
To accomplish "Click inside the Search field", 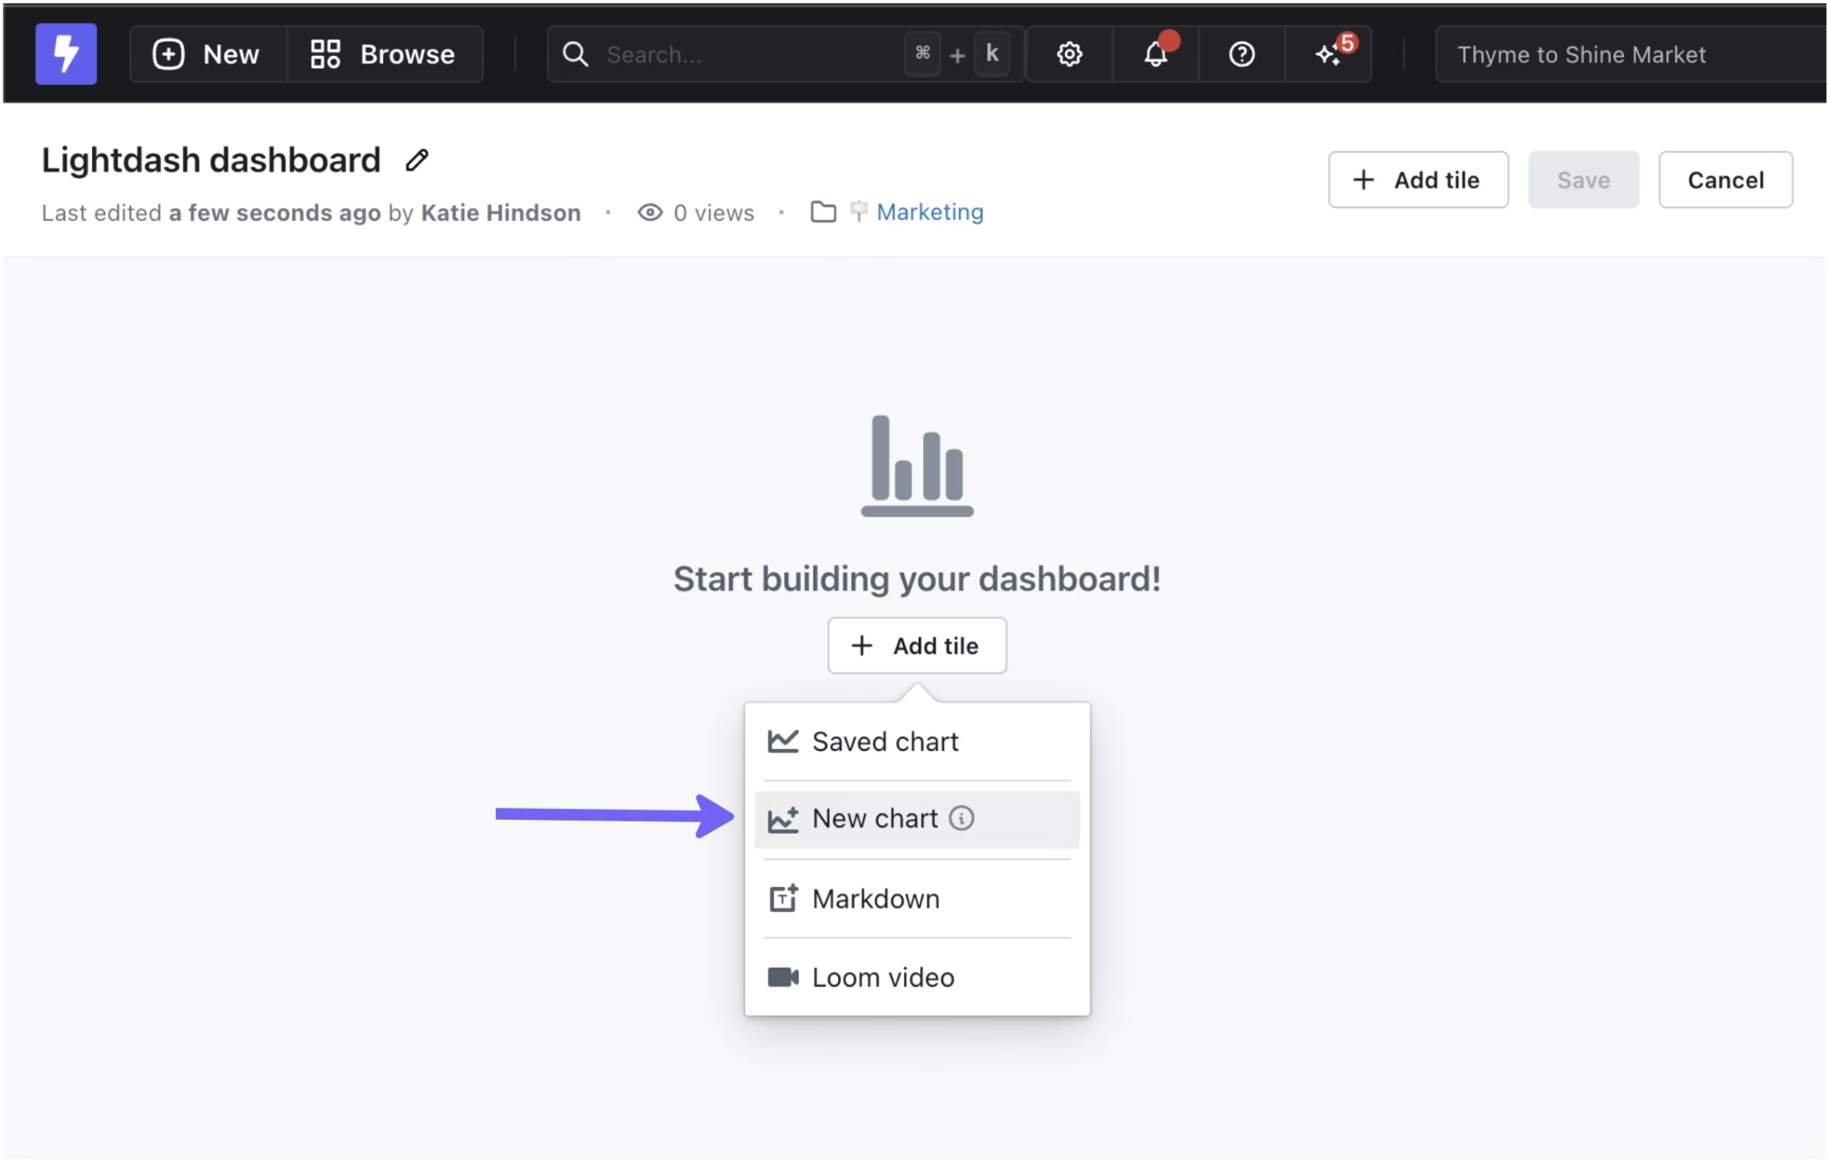I will (724, 53).
